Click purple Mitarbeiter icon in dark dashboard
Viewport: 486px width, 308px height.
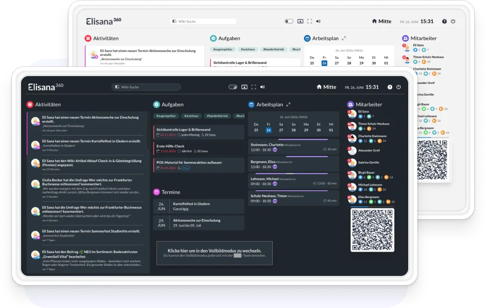click(x=351, y=104)
